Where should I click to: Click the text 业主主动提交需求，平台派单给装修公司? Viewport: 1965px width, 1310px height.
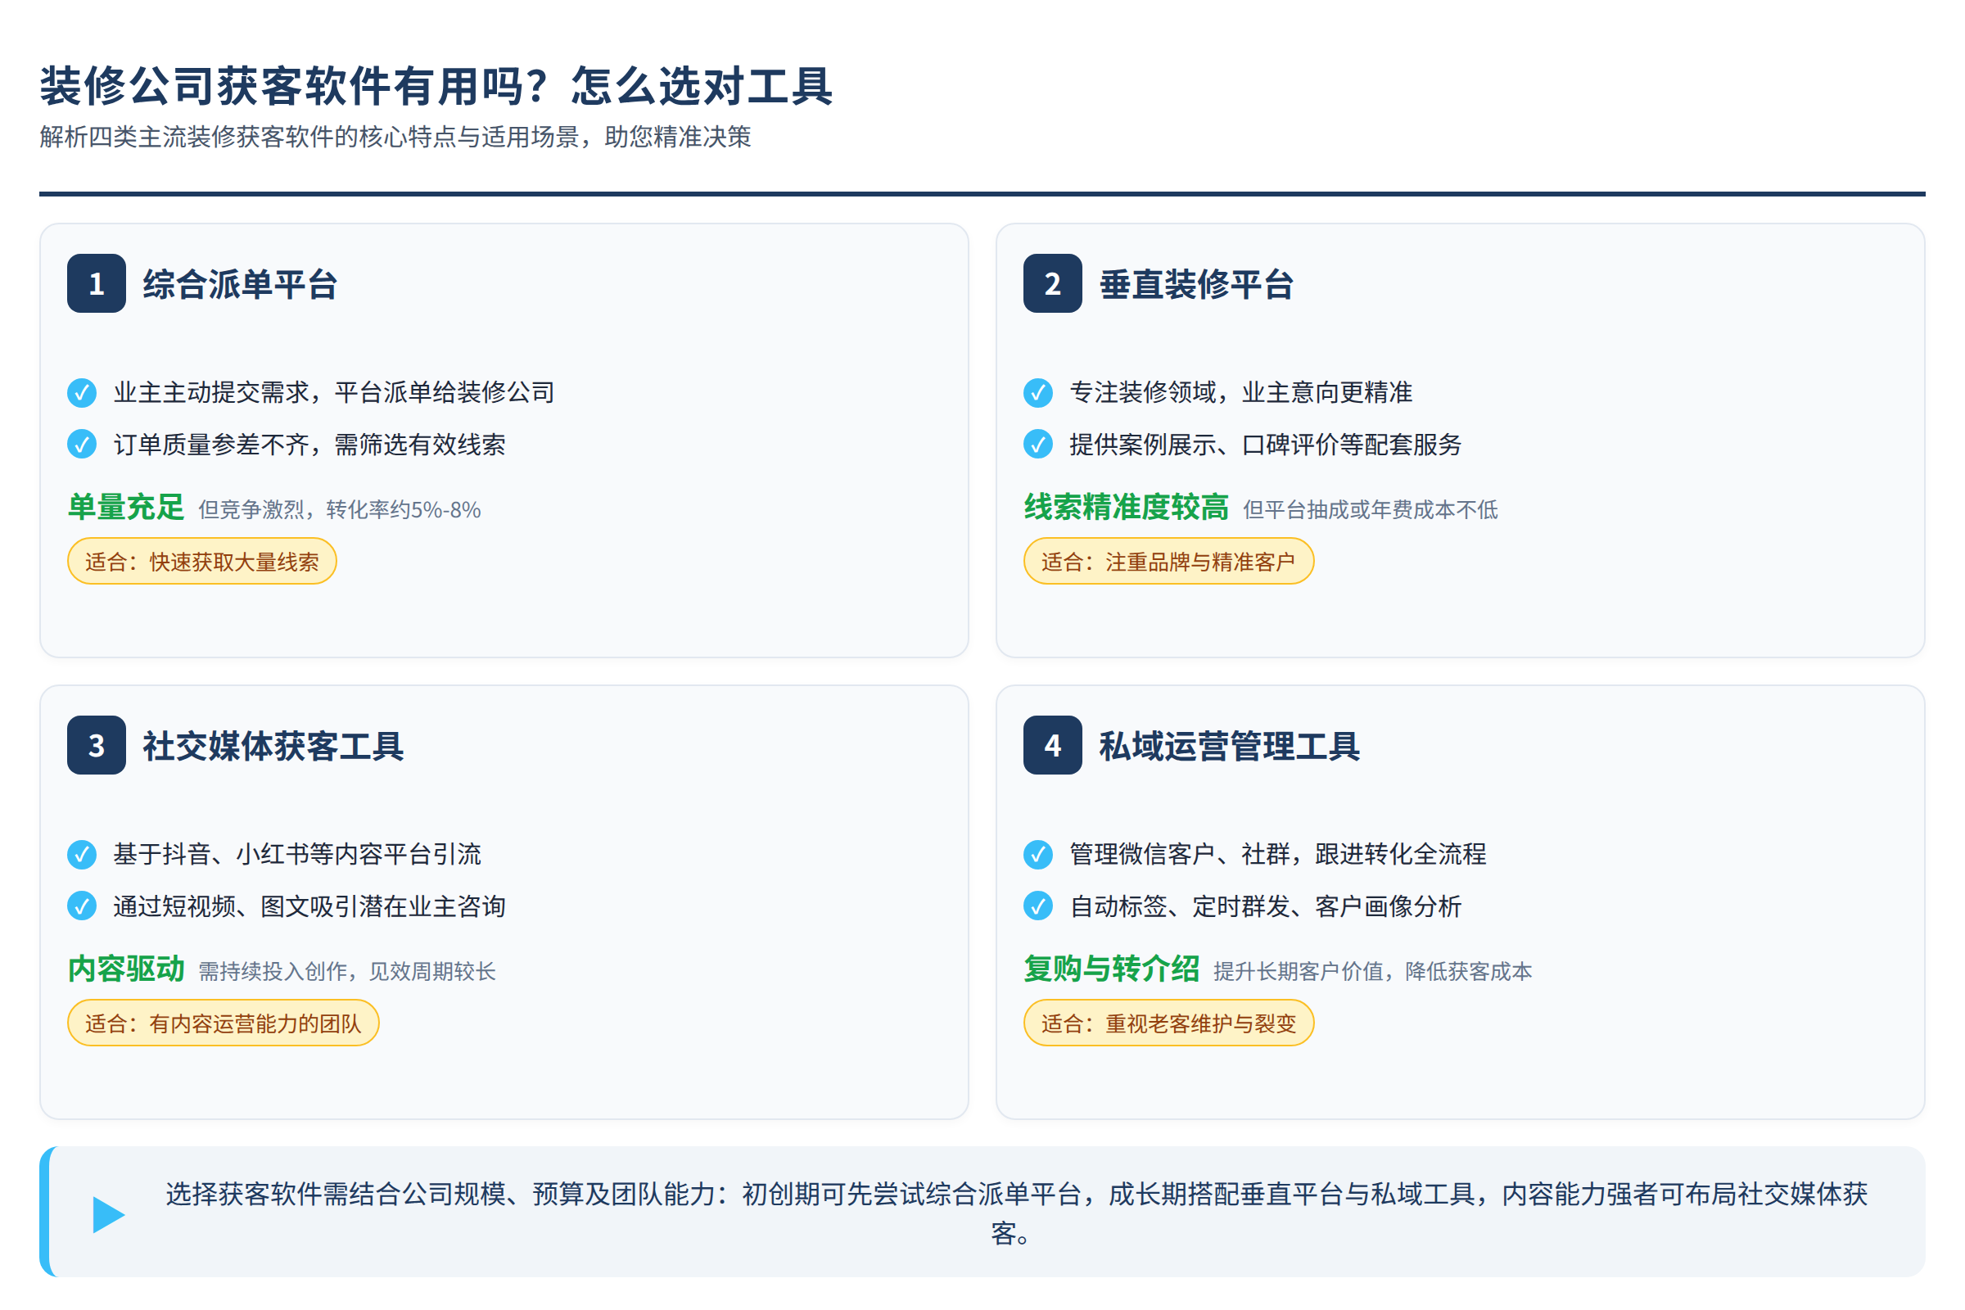334,393
